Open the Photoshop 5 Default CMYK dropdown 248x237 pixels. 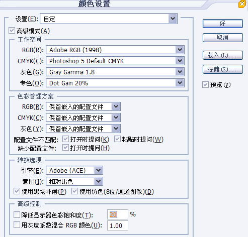coord(115,61)
